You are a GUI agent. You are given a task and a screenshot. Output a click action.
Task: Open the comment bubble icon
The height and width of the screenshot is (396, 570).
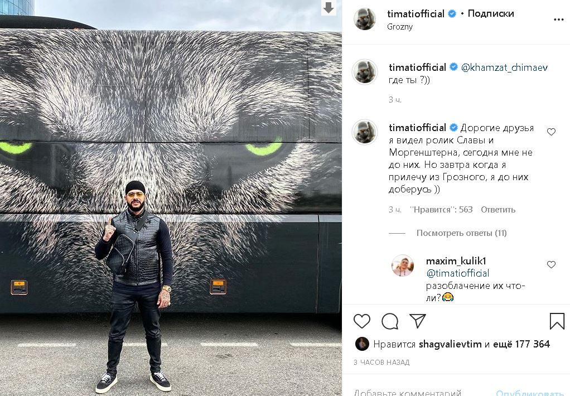pos(390,321)
